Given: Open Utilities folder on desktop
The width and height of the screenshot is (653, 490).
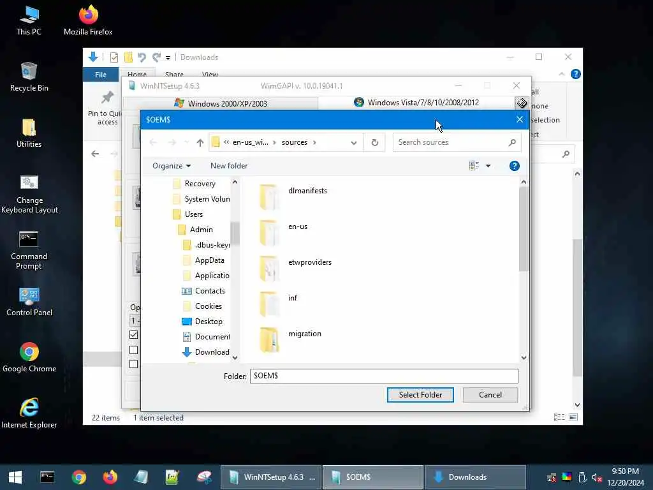Looking at the screenshot, I should click(29, 133).
